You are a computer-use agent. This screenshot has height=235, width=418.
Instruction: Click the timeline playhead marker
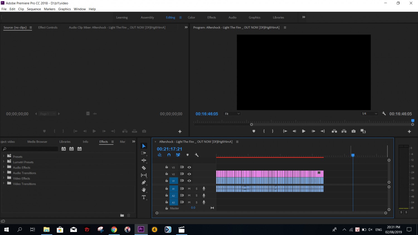(353, 155)
